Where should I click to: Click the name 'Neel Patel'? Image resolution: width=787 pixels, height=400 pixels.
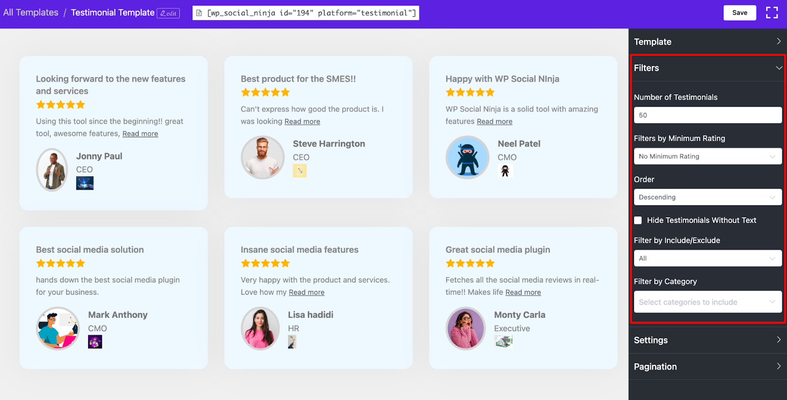pyautogui.click(x=519, y=143)
